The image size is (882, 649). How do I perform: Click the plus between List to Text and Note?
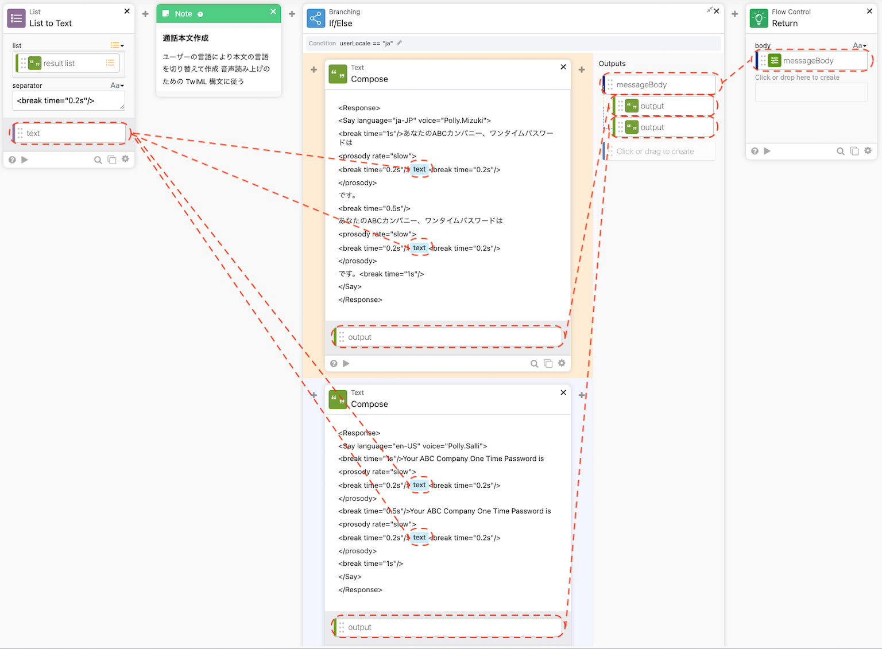click(145, 14)
